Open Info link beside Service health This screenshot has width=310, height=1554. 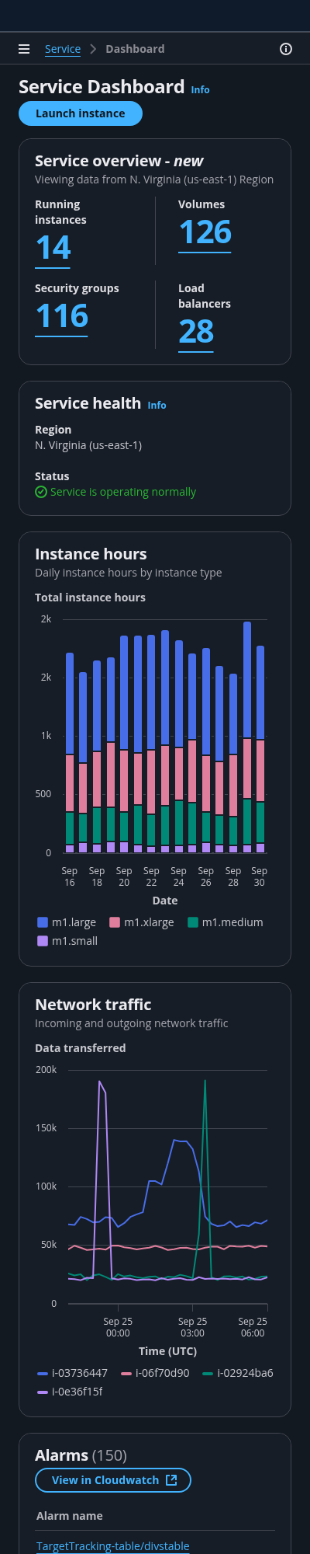click(157, 406)
